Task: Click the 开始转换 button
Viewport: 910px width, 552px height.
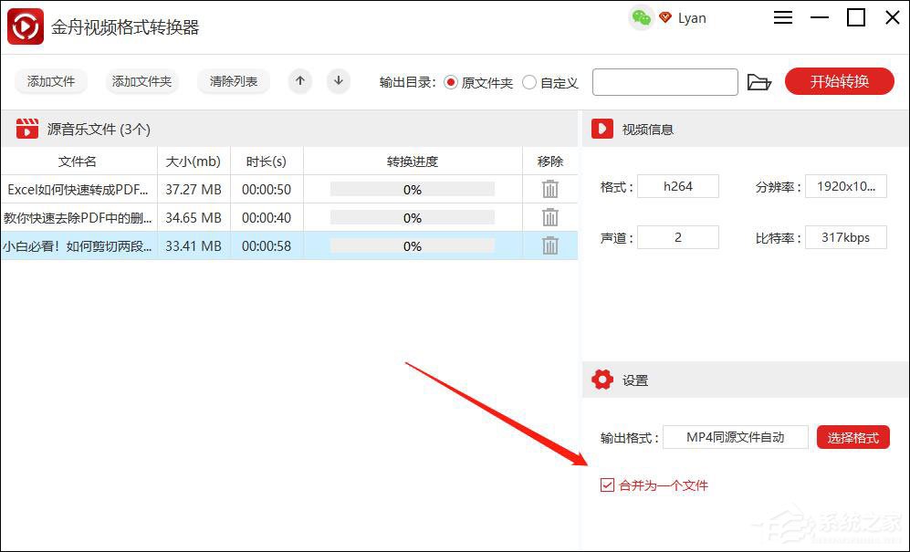Action: (839, 81)
